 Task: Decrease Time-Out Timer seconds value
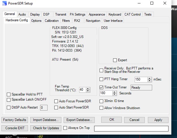[x=115, y=94]
